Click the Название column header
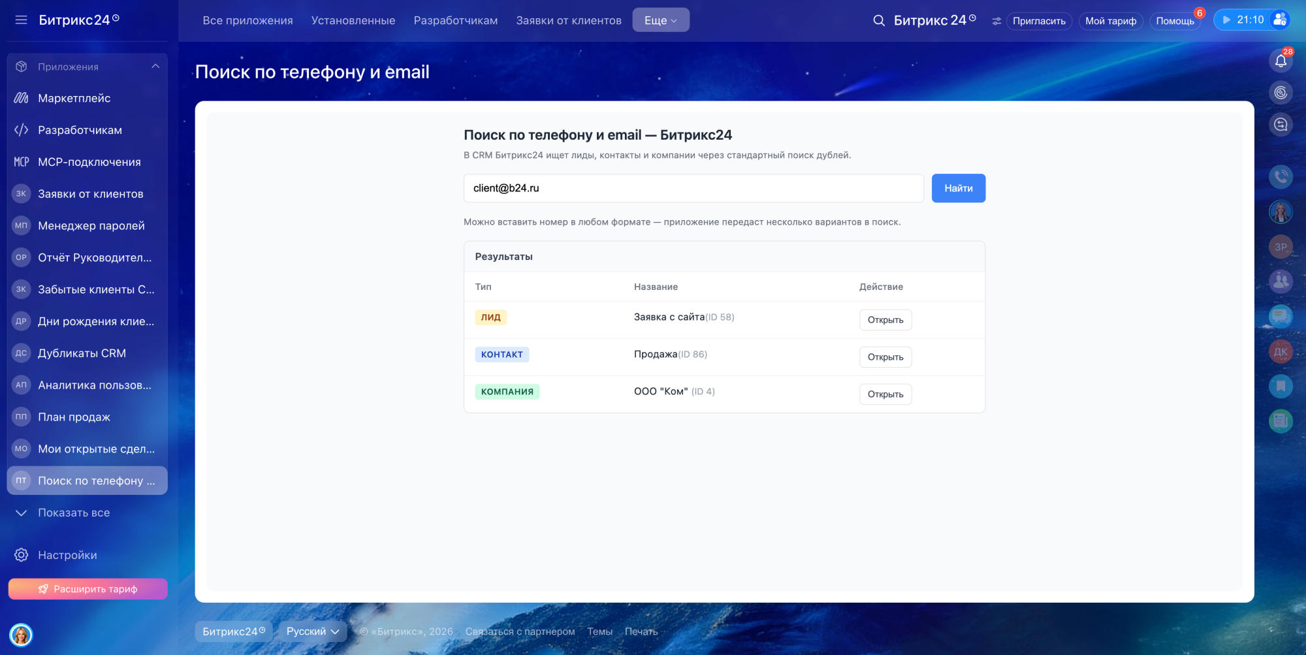The width and height of the screenshot is (1306, 655). pos(656,287)
